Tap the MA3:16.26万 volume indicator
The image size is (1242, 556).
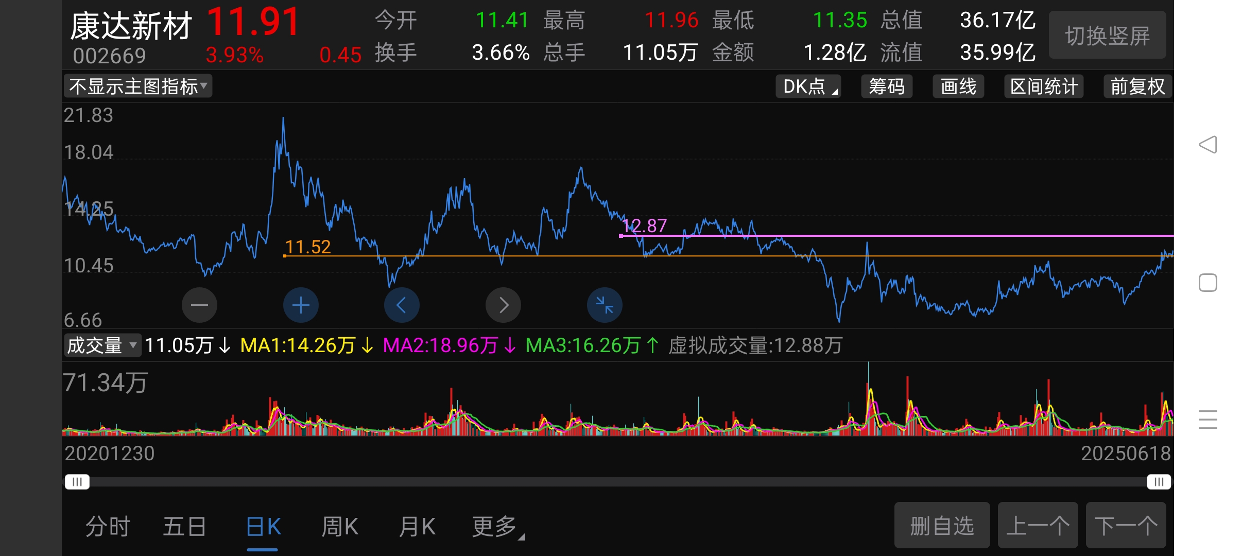point(592,345)
